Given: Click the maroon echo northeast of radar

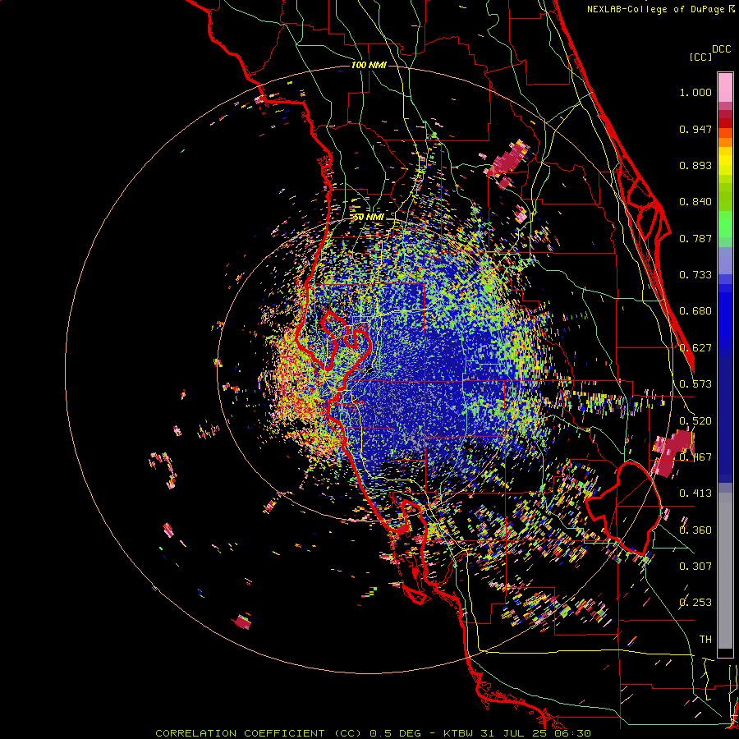Looking at the screenshot, I should (x=508, y=160).
